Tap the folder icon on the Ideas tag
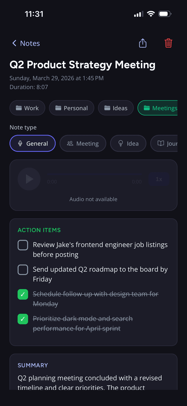 tap(108, 108)
